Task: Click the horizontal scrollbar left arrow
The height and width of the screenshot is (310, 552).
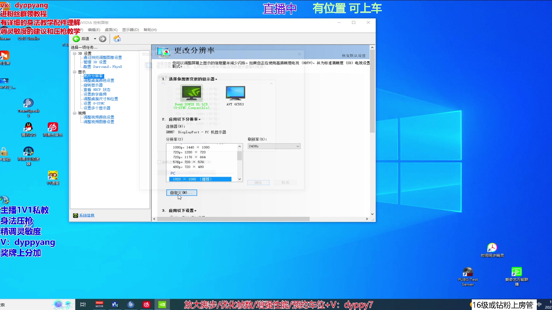Action: coord(154,219)
